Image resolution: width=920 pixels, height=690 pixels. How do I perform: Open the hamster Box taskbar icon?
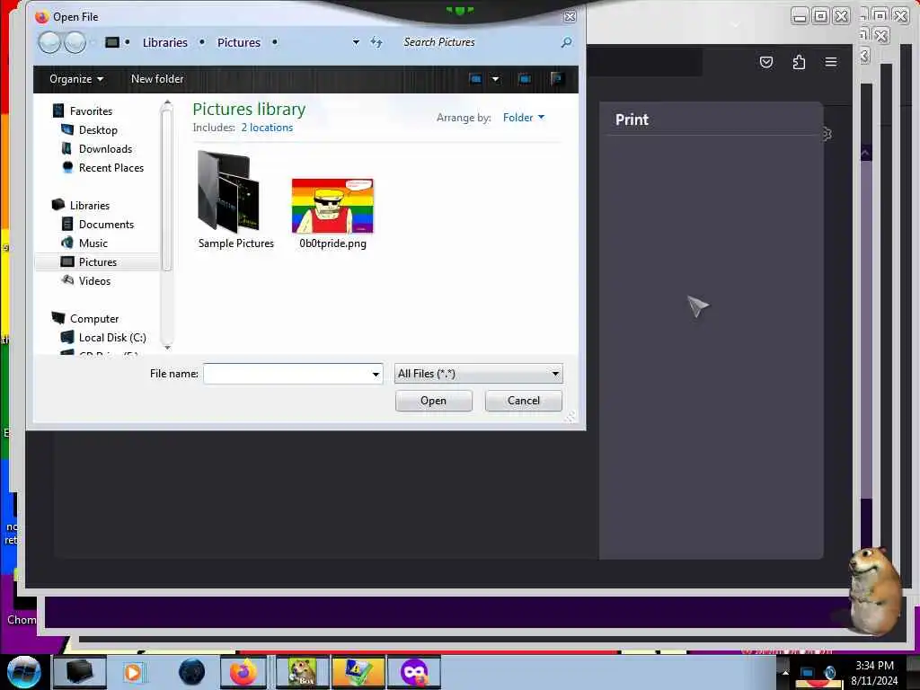click(x=303, y=672)
